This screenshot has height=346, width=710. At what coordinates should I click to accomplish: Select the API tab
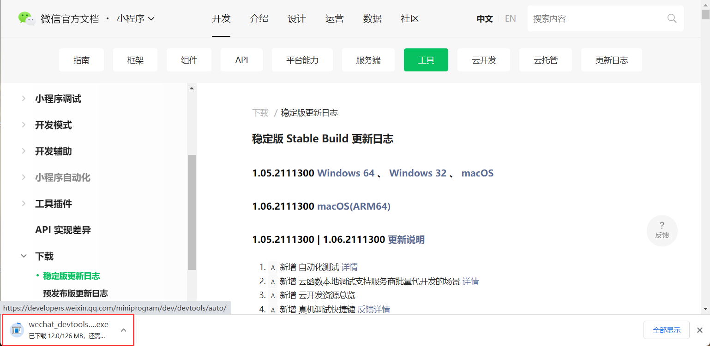coord(242,60)
